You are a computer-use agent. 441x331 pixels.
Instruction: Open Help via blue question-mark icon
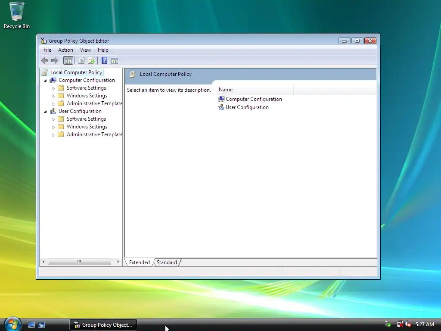click(104, 60)
